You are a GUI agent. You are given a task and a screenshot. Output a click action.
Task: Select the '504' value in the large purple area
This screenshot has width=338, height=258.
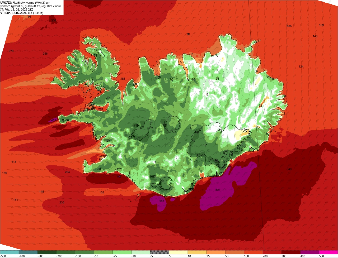click(x=218, y=190)
